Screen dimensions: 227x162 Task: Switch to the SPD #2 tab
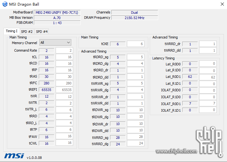tap(27, 32)
